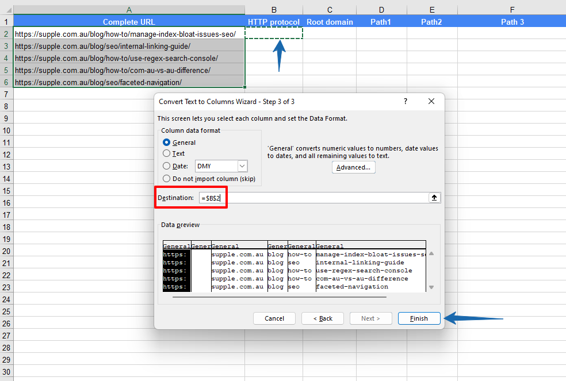Select column B header
Viewport: 566px width, 381px height.
click(274, 10)
